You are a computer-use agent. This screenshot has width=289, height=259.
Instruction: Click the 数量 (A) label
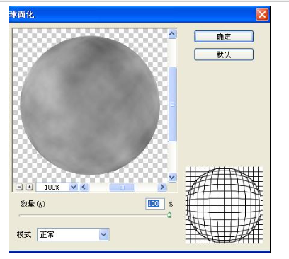pyautogui.click(x=33, y=204)
